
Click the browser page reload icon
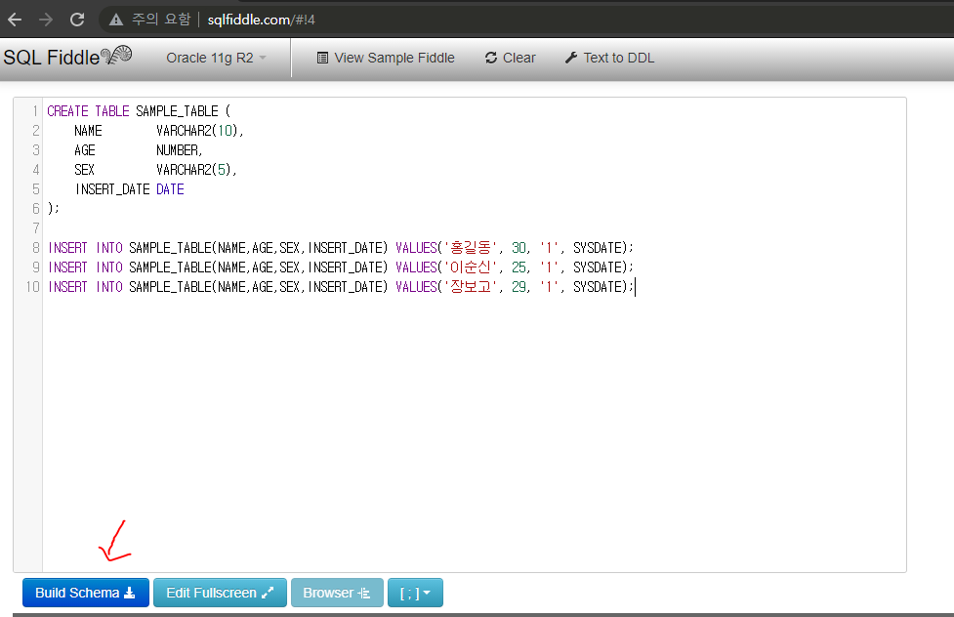(x=76, y=20)
